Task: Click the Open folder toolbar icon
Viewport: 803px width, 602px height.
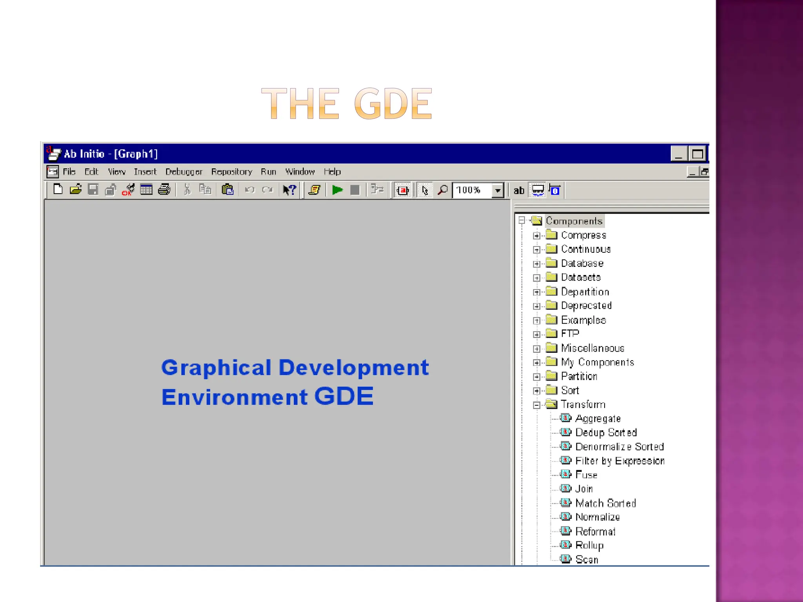Action: tap(76, 190)
